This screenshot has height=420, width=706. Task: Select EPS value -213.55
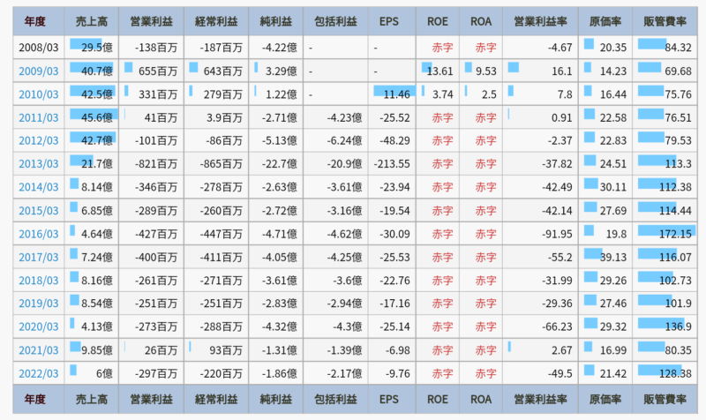392,164
